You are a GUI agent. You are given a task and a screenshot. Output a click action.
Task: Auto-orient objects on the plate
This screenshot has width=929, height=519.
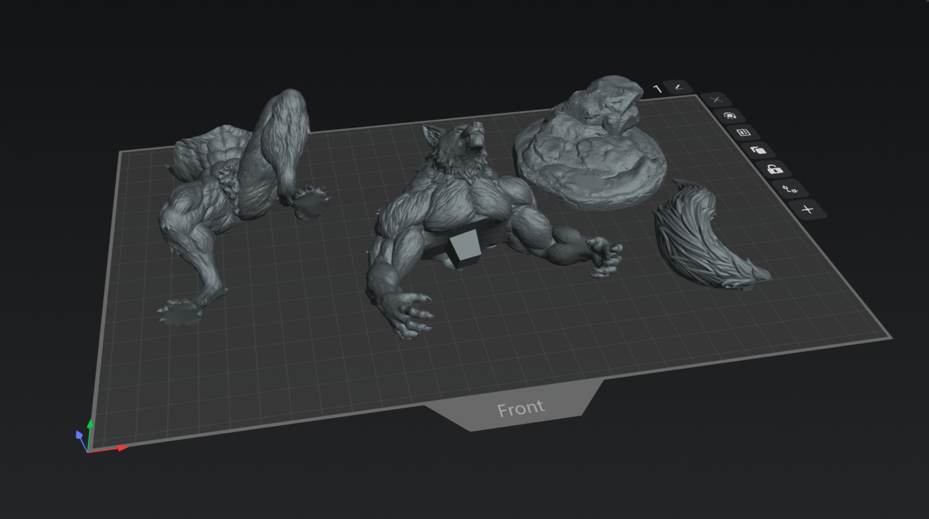(729, 116)
